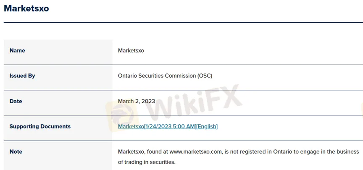Click the first word Marketsxo in the note
Image resolution: width=363 pixels, height=170 pixels.
[x=131, y=152]
